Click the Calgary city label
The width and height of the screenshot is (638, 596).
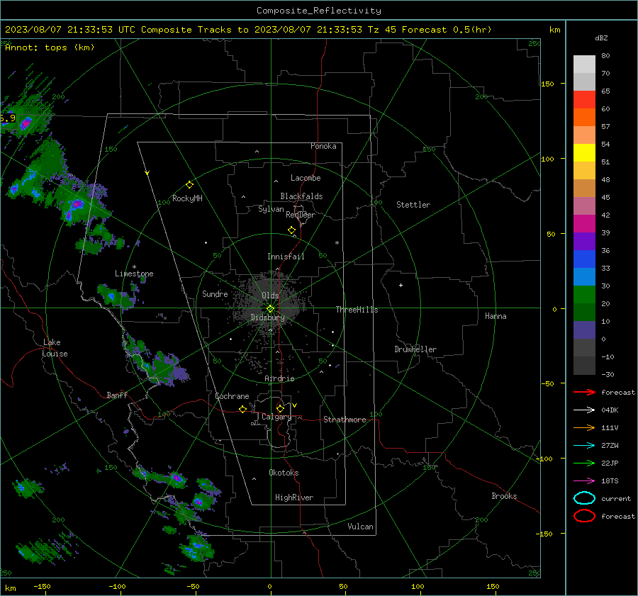(276, 417)
